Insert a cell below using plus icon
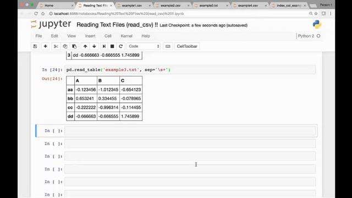The height and width of the screenshot is (198, 352). point(45,46)
